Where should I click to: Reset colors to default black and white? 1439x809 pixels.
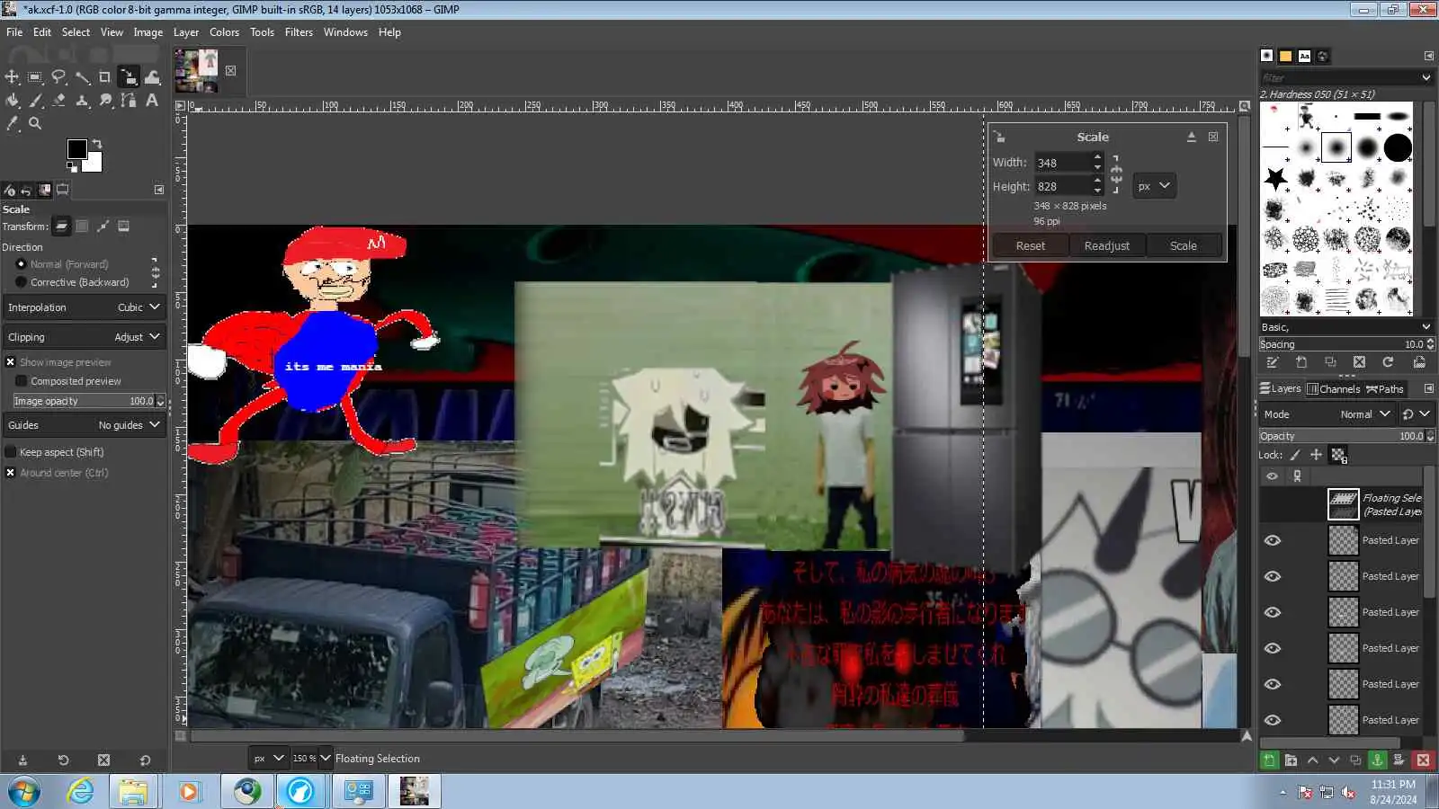pyautogui.click(x=72, y=166)
